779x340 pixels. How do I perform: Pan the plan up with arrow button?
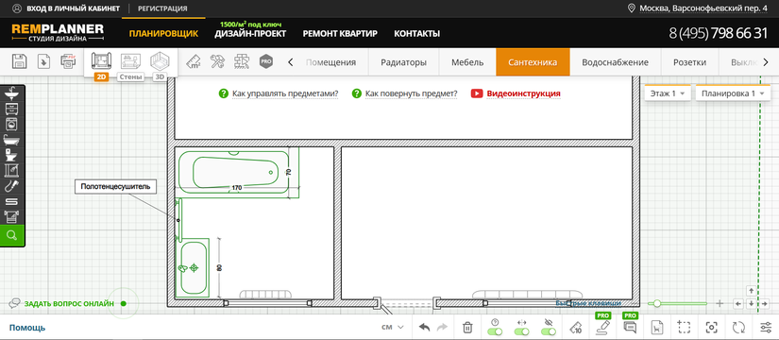[752, 290]
